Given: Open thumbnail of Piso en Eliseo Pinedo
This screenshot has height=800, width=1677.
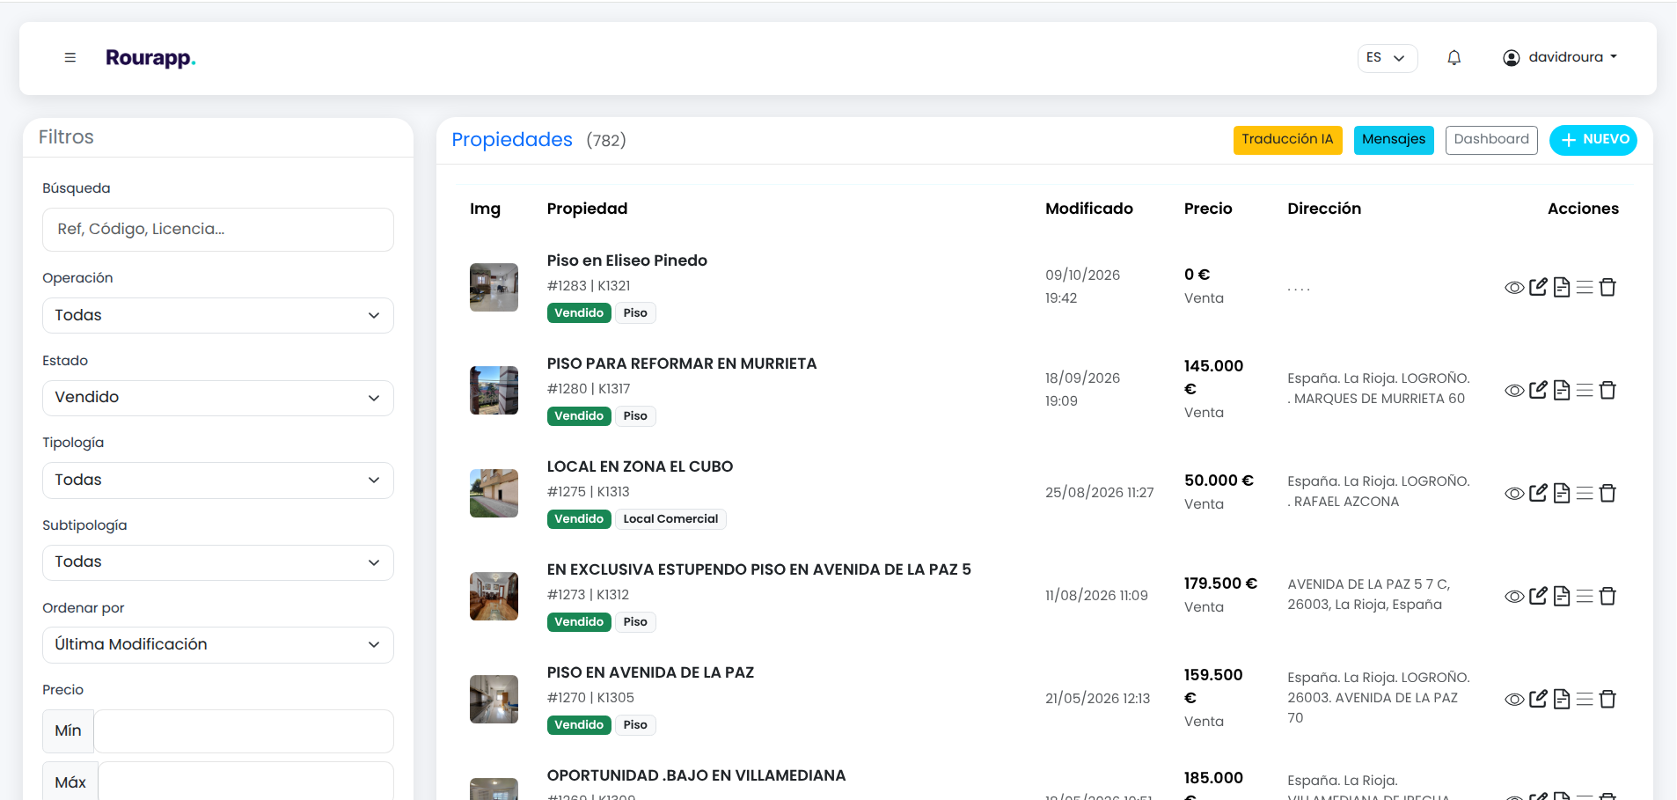Looking at the screenshot, I should tap(494, 287).
